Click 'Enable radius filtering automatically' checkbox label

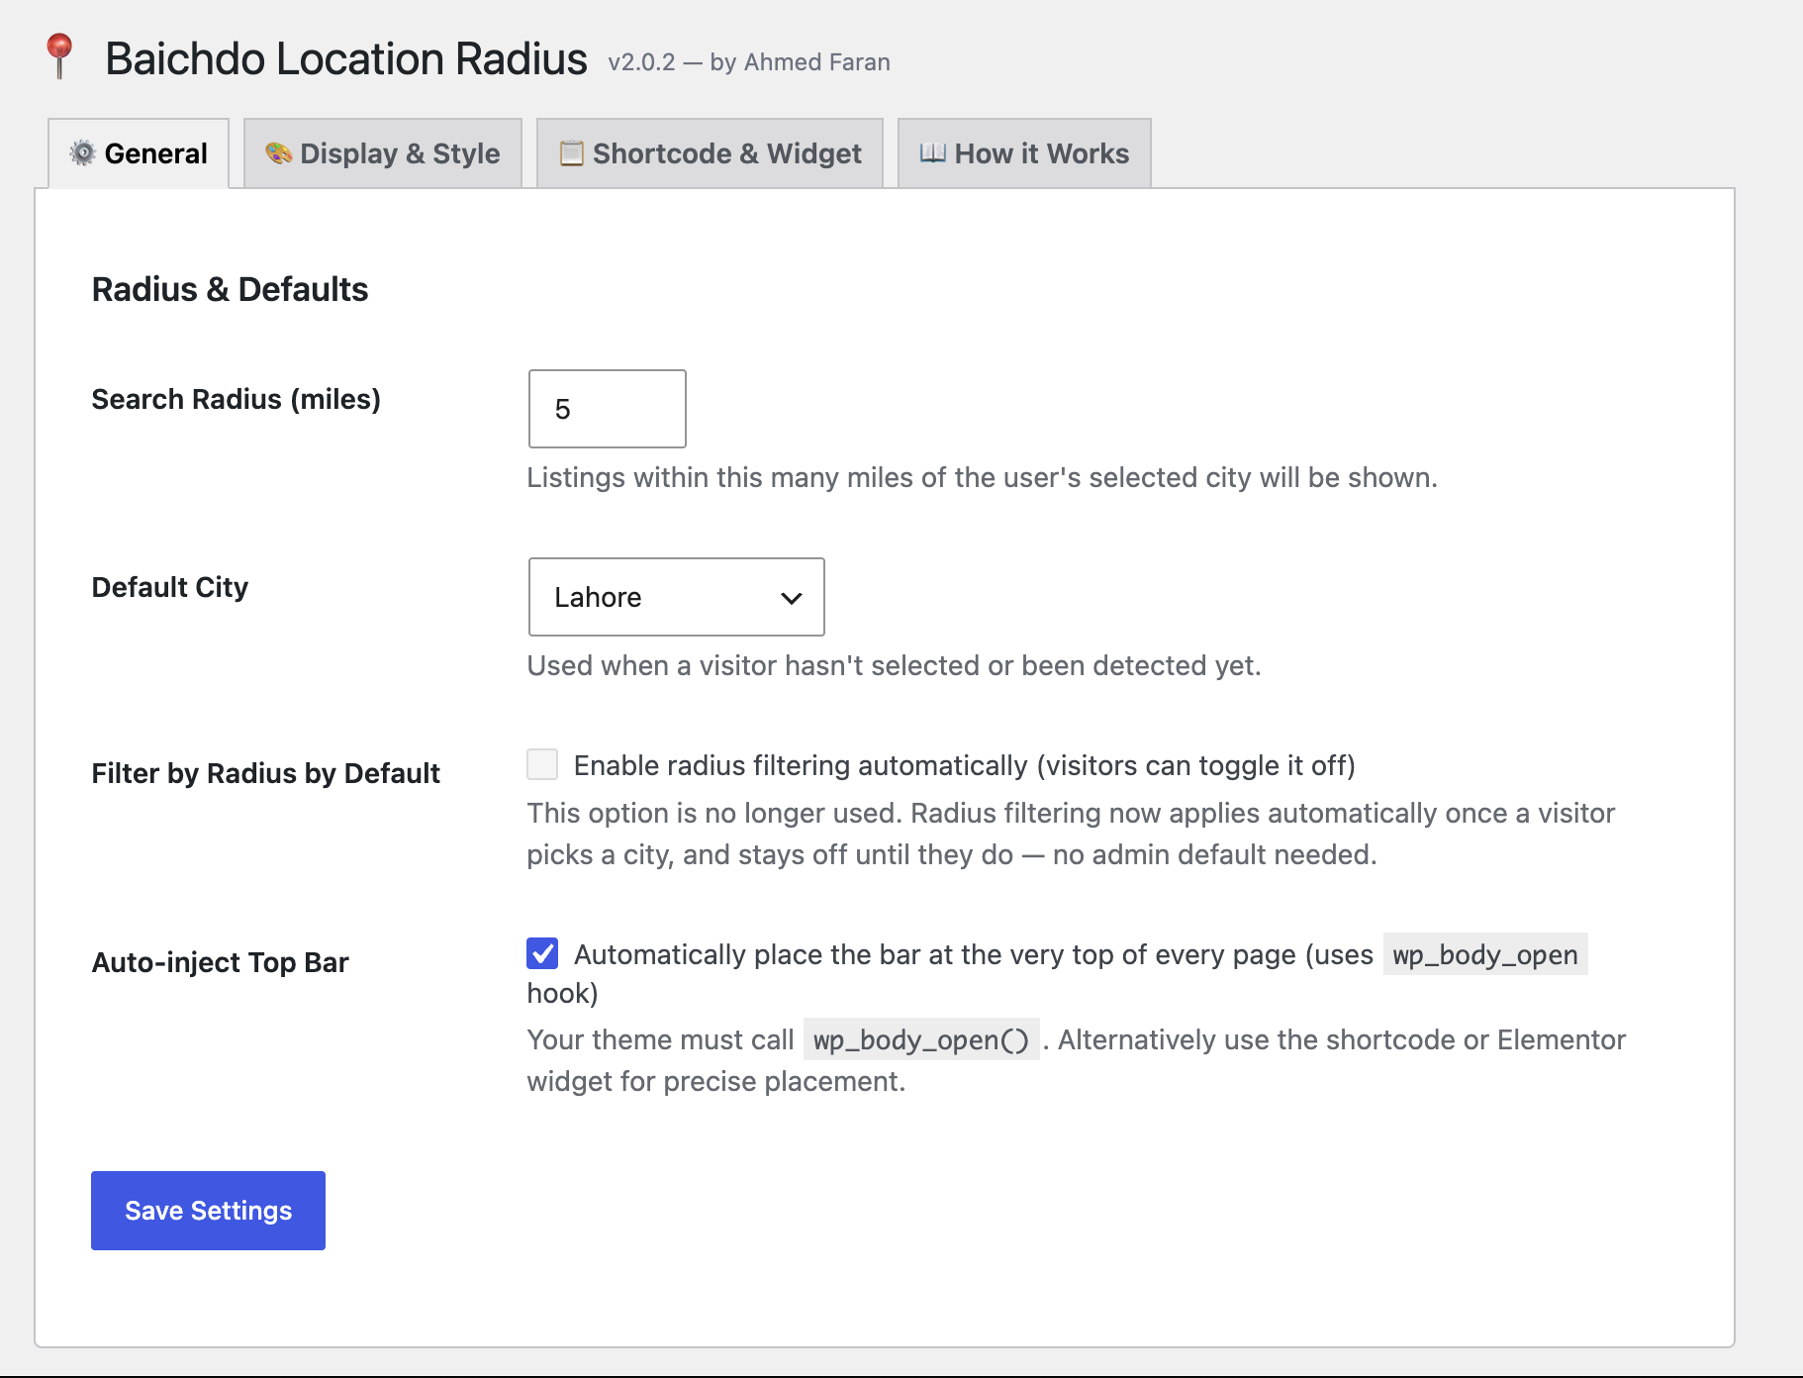click(x=965, y=765)
